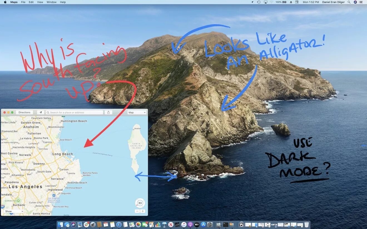
Task: Toggle the 3D view button on the map
Action: pos(140,203)
